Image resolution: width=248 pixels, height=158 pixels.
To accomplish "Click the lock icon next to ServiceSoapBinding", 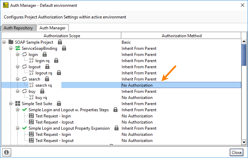I will click(64, 48).
